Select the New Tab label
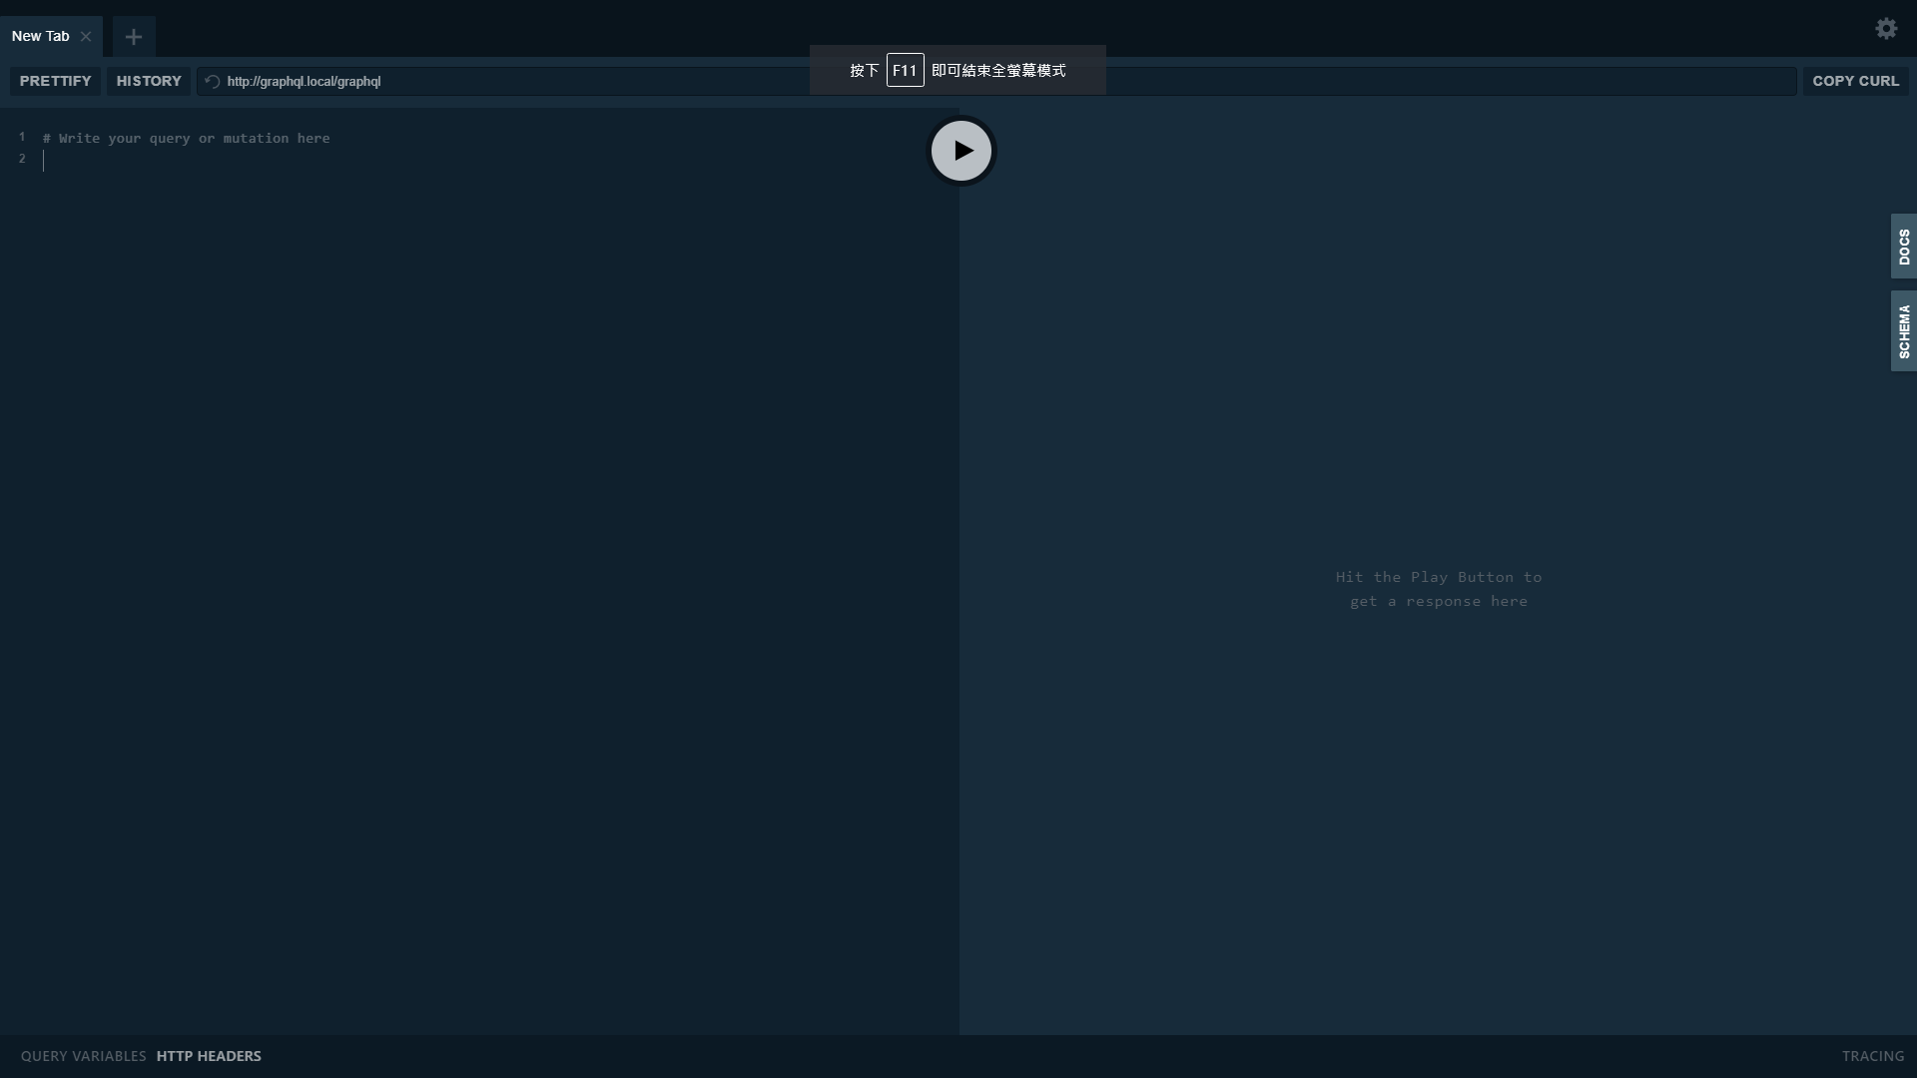 pyautogui.click(x=39, y=35)
